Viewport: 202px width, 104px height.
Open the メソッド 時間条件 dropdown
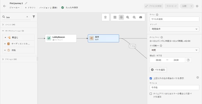tap(175, 29)
